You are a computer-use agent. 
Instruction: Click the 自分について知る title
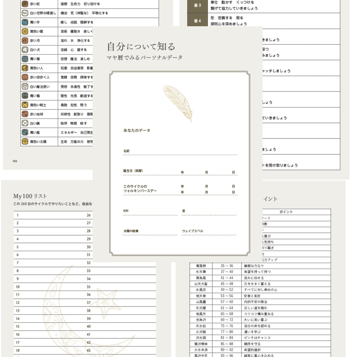pyautogui.click(x=141, y=47)
